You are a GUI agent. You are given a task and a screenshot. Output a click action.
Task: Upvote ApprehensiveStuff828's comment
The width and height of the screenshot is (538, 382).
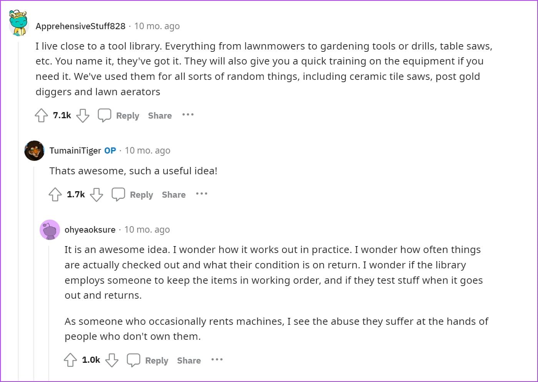41,115
